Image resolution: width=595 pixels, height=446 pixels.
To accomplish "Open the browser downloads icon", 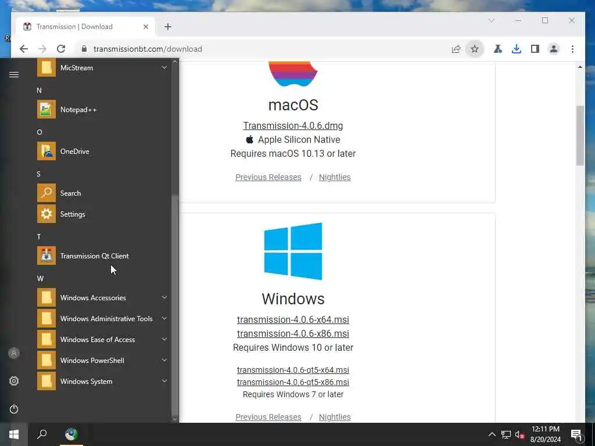I will point(516,49).
